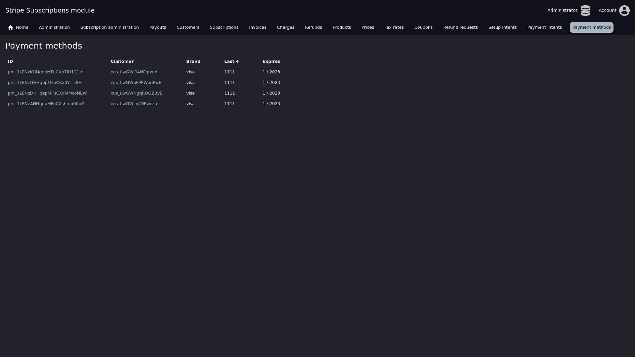Click the Home house icon
The width and height of the screenshot is (635, 357).
pos(11,27)
